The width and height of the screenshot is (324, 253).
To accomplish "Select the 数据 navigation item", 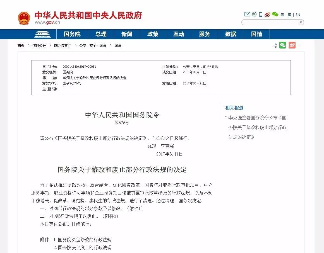I will (231, 34).
